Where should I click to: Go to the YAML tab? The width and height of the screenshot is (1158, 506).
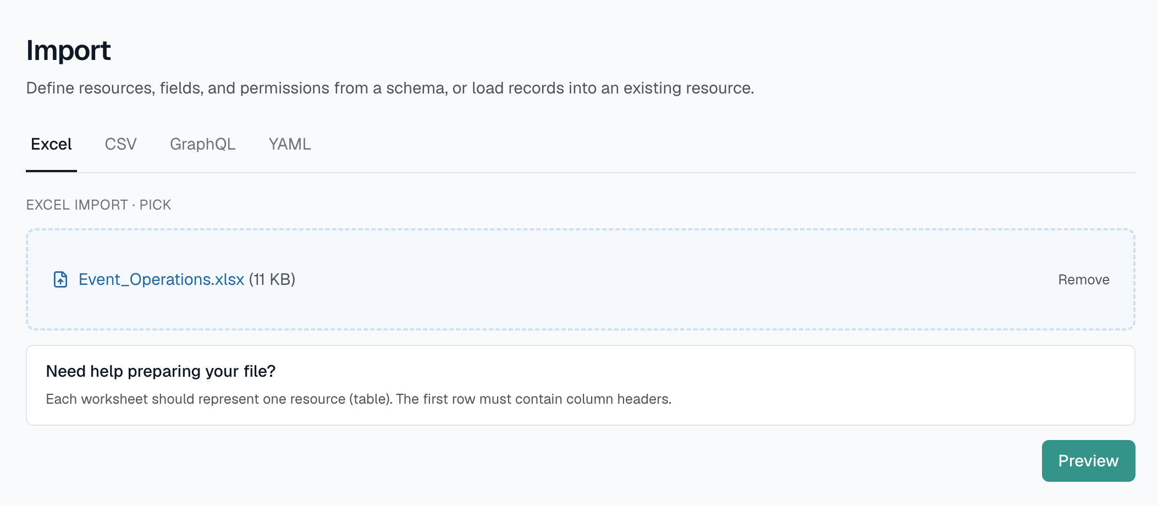tap(289, 144)
